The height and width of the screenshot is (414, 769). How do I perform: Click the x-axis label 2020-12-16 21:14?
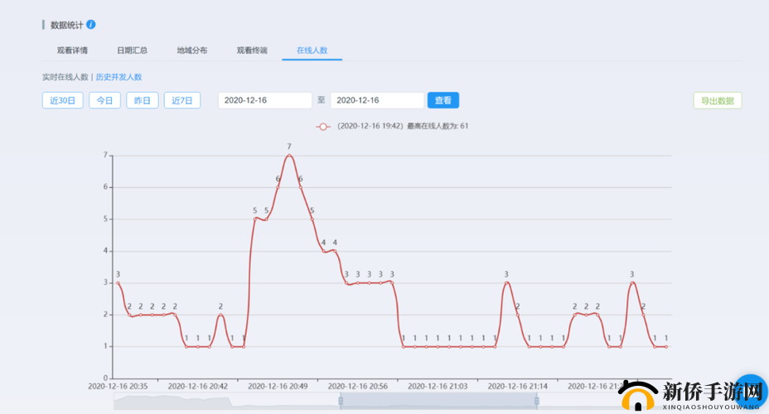point(517,387)
